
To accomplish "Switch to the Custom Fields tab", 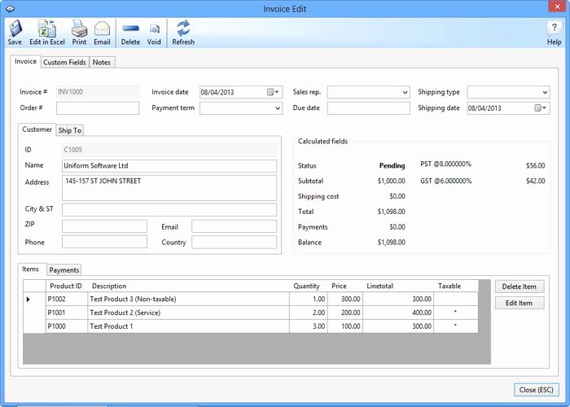I will point(64,62).
